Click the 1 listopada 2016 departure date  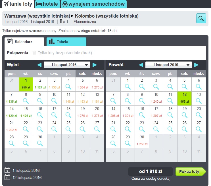[x=26, y=170]
